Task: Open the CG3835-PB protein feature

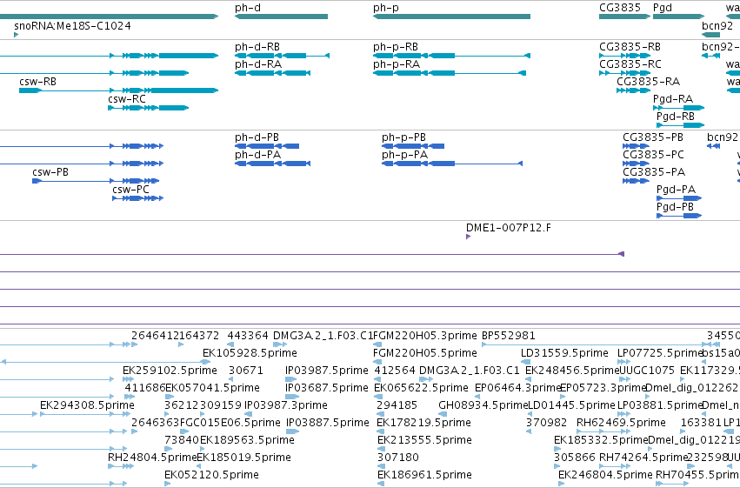Action: (637, 146)
